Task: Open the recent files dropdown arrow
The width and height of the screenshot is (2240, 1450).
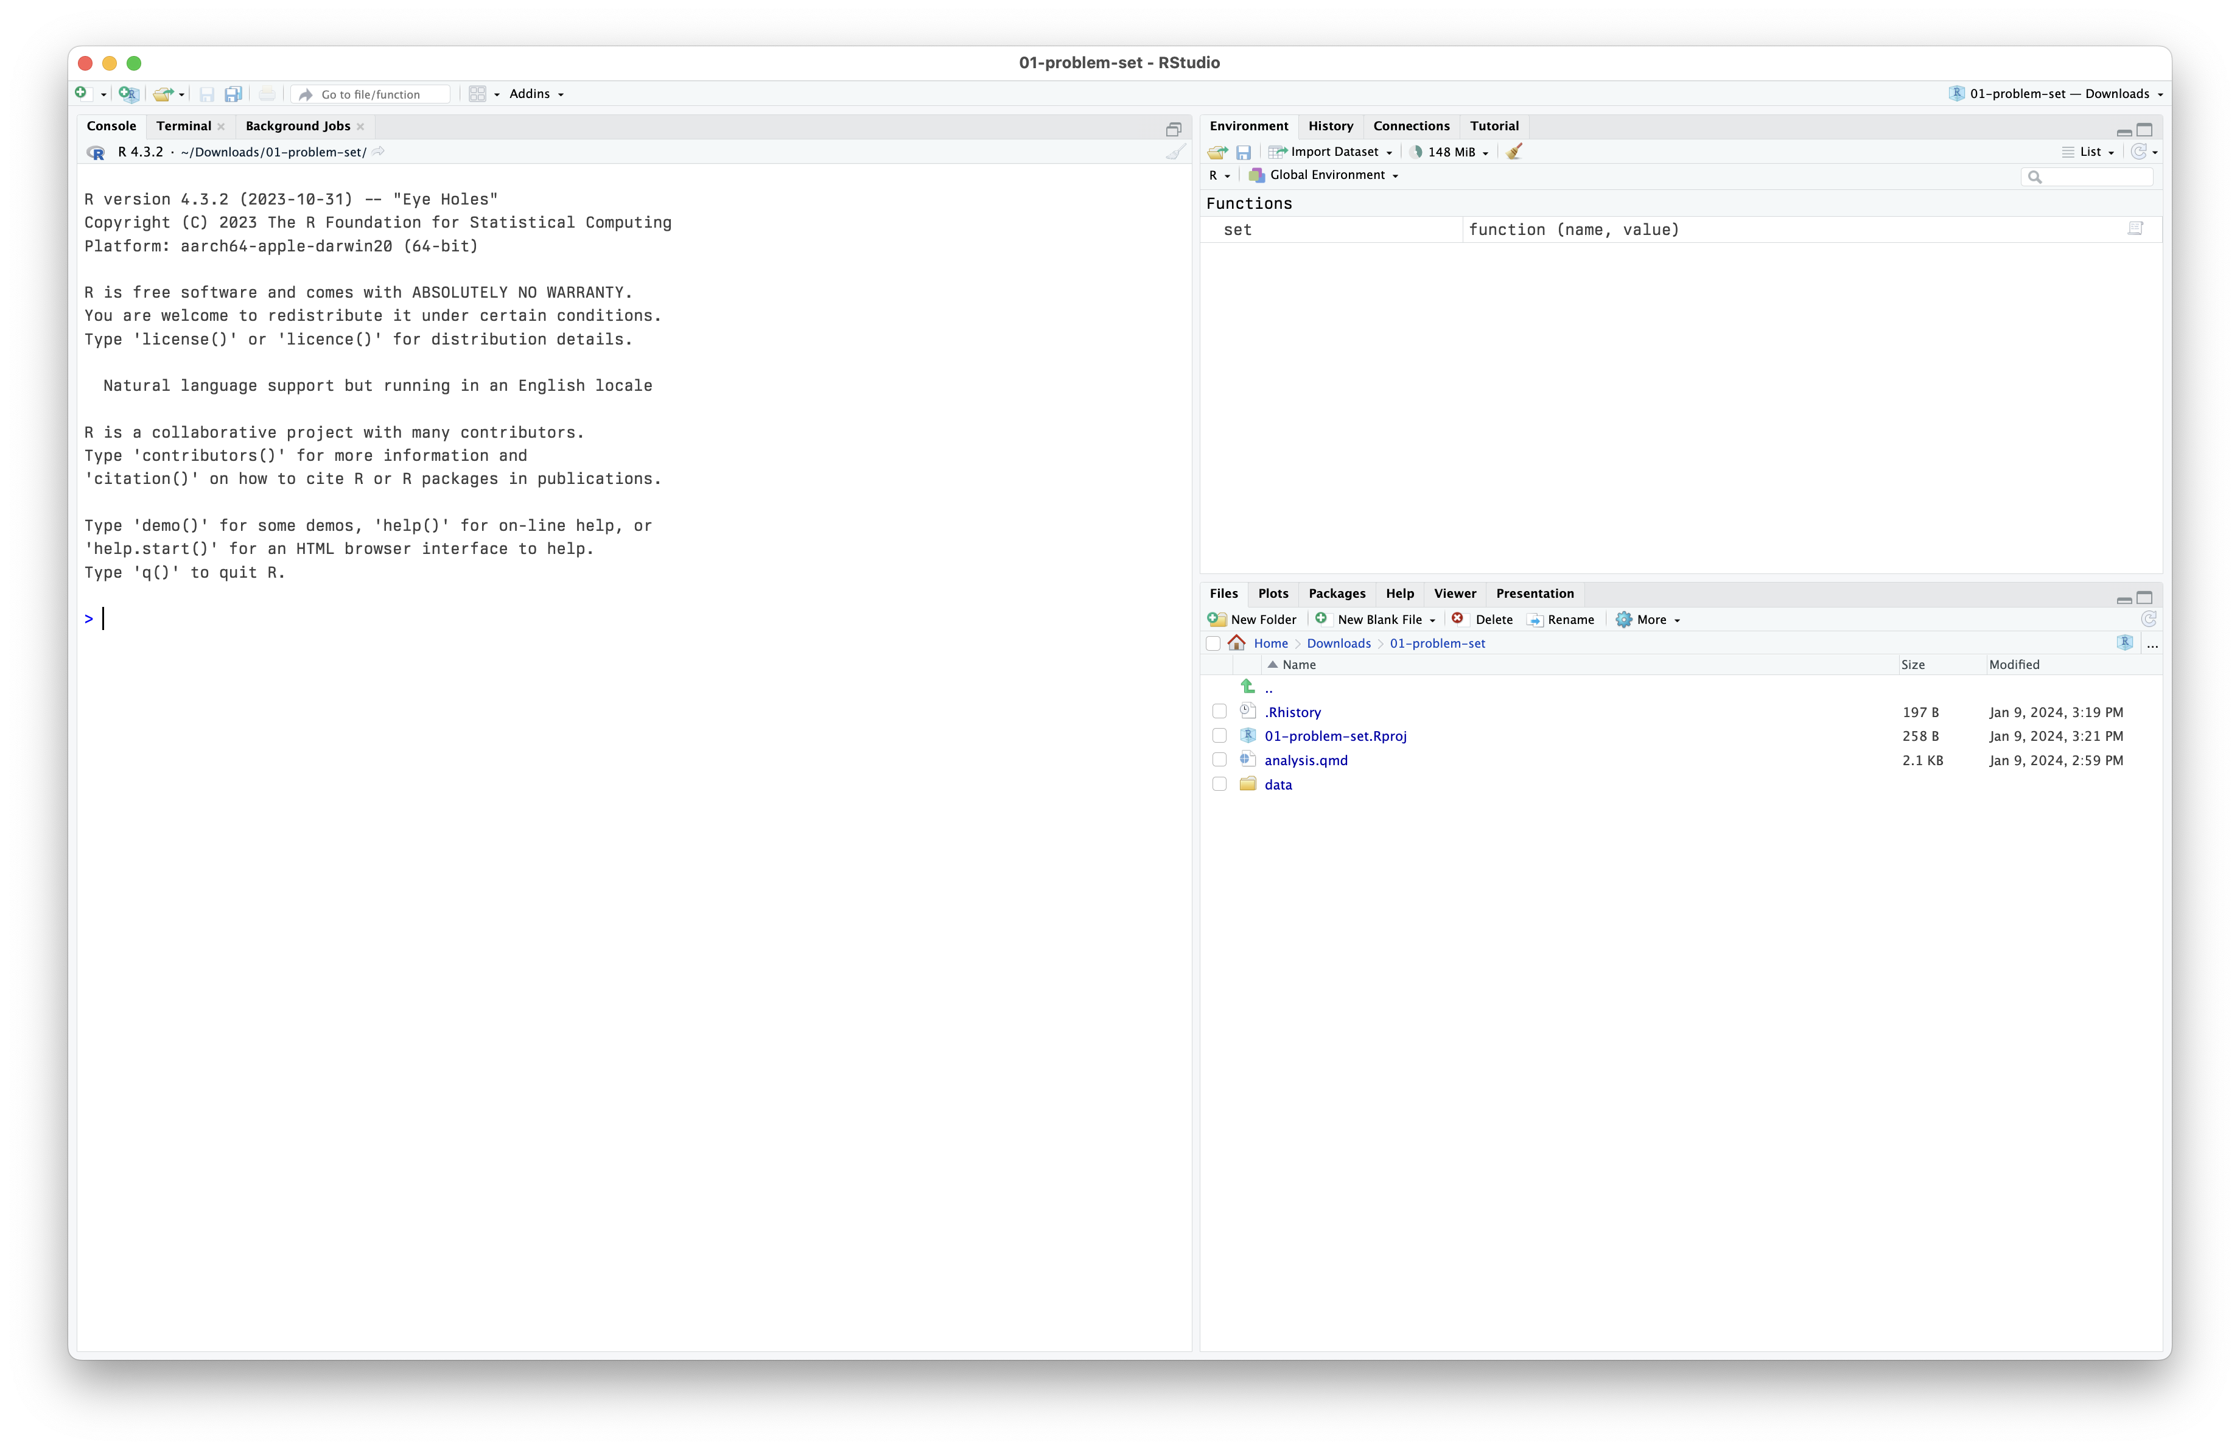Action: 181,95
